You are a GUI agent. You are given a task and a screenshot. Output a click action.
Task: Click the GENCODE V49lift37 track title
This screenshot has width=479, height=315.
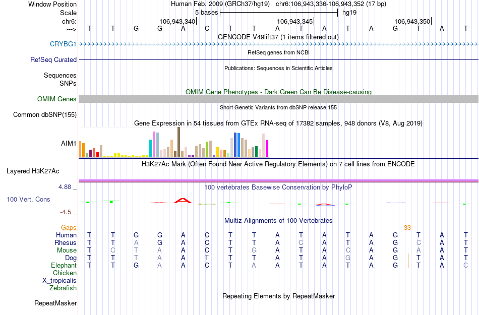(278, 37)
